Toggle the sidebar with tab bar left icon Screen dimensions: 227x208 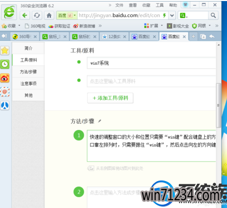tap(4, 36)
